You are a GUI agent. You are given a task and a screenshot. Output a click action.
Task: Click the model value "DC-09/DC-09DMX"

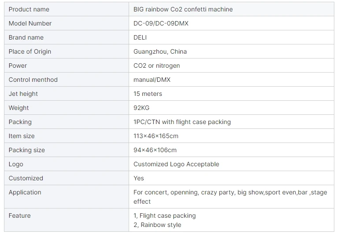point(161,23)
